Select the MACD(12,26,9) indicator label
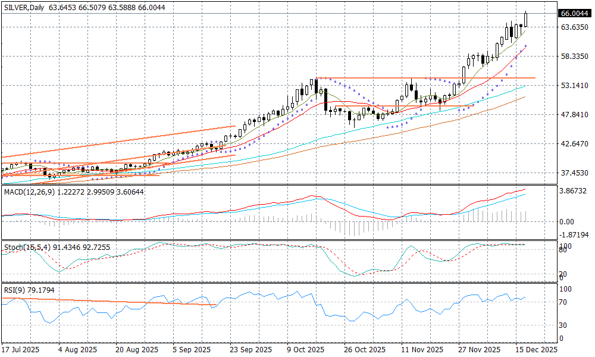Image resolution: width=595 pixels, height=357 pixels. coord(29,192)
